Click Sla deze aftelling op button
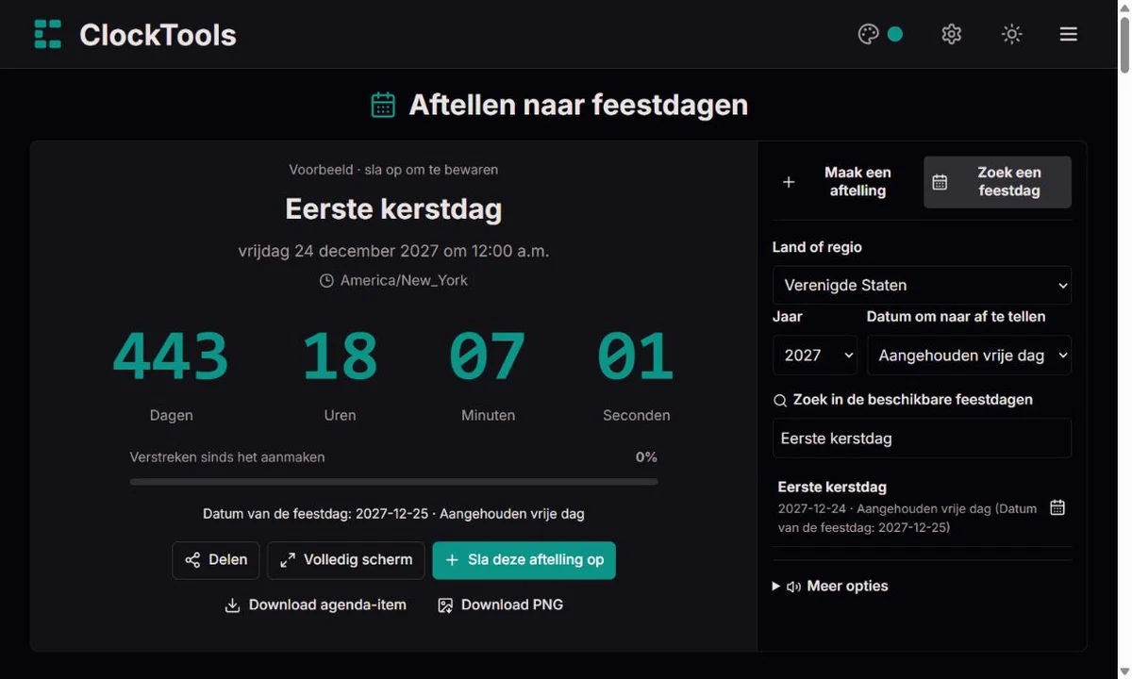This screenshot has width=1132, height=679. click(524, 560)
